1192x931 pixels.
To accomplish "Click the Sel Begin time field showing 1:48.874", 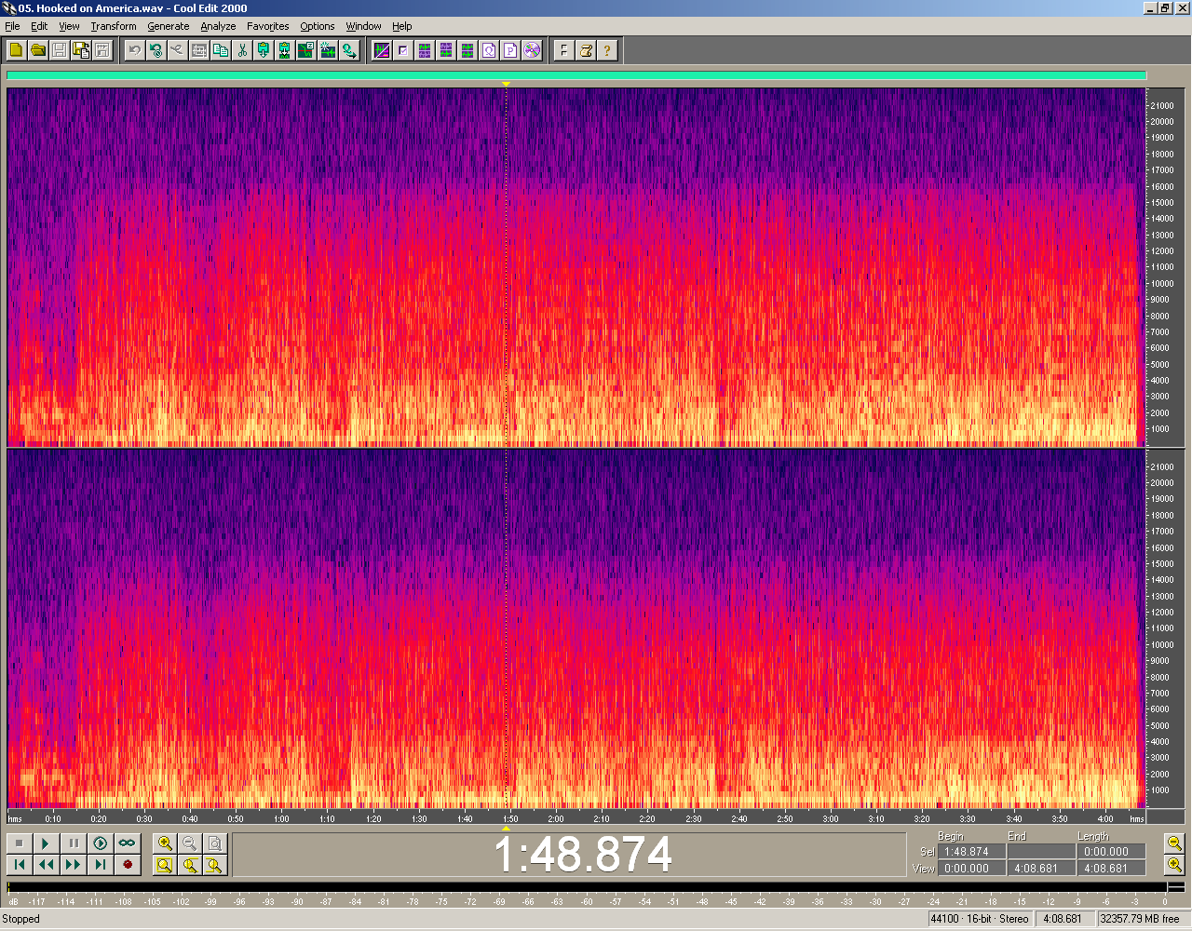I will click(x=971, y=852).
